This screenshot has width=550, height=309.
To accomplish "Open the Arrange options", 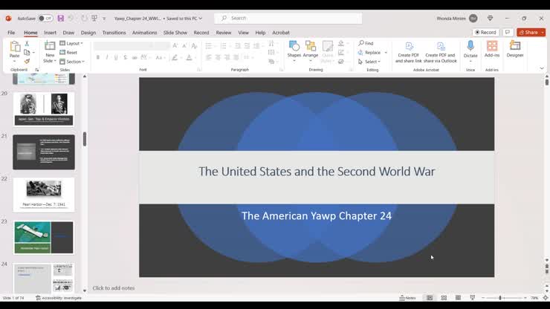I will coord(311,49).
